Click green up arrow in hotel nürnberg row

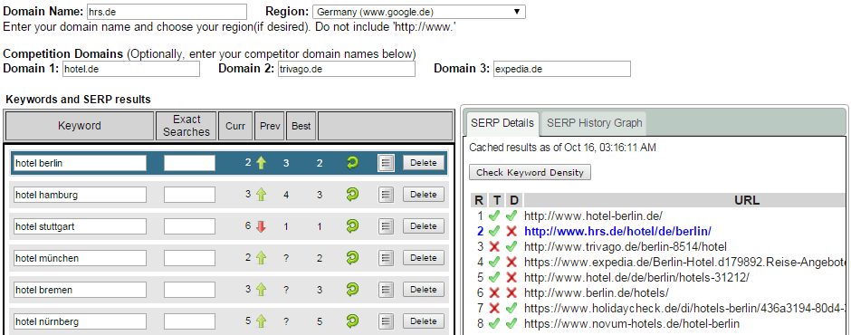click(262, 321)
